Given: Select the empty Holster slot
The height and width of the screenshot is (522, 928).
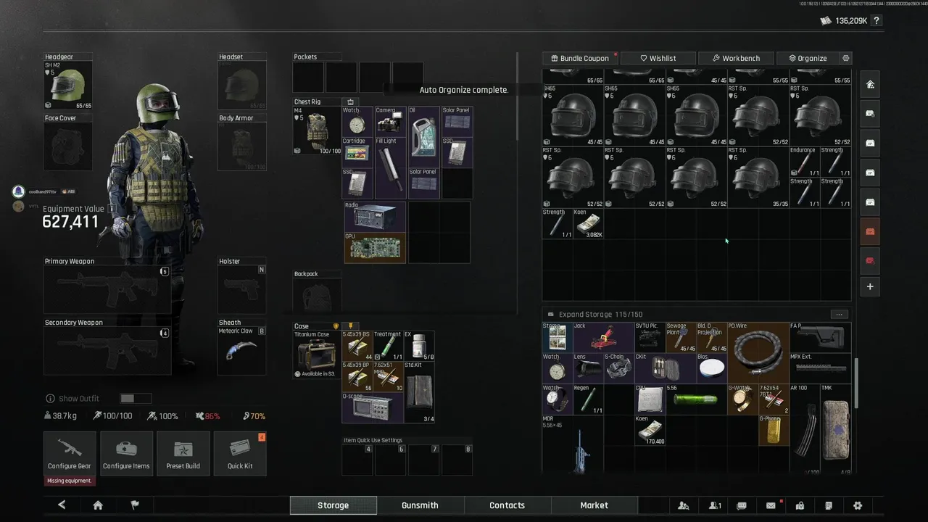Looking at the screenshot, I should click(x=242, y=290).
